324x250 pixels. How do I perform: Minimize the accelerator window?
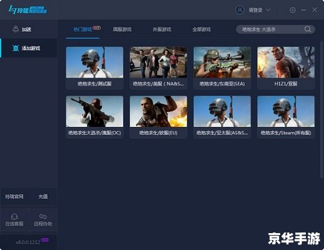coord(303,10)
